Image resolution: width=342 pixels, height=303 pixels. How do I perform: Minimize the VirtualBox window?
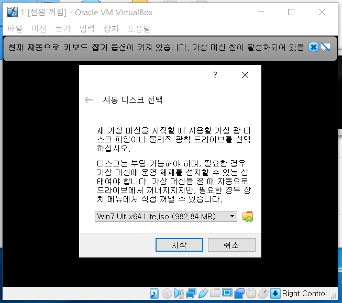[x=261, y=12]
